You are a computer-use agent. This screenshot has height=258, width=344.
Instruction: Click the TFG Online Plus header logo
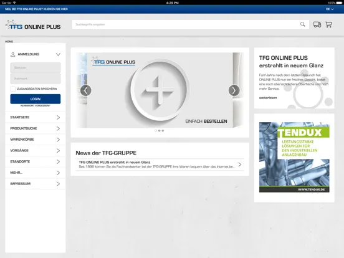[33, 25]
